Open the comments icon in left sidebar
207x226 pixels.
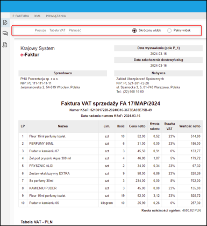click(5, 33)
